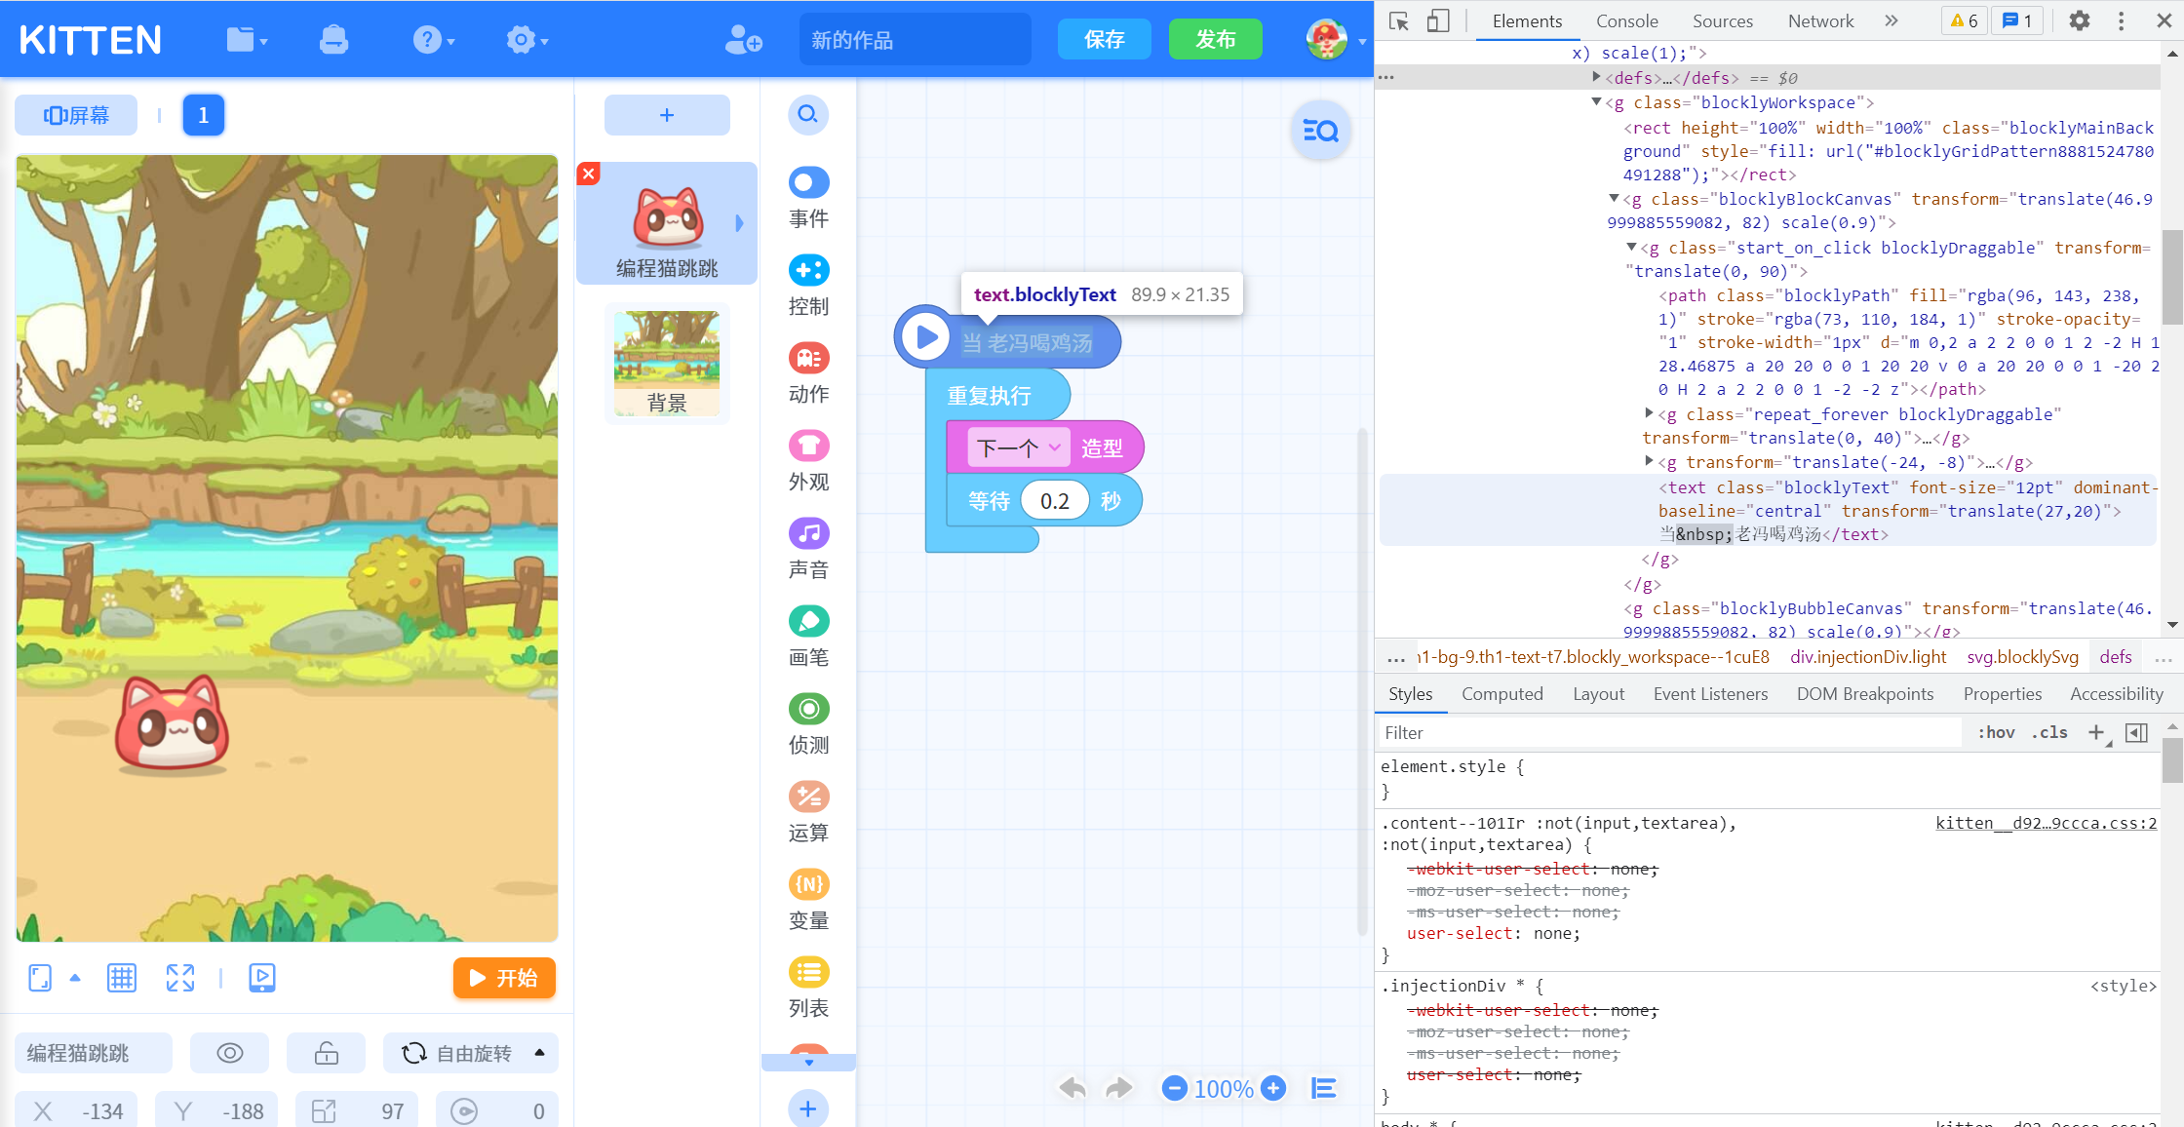Image resolution: width=2184 pixels, height=1127 pixels.
Task: Click the 保存 save button
Action: 1105,39
